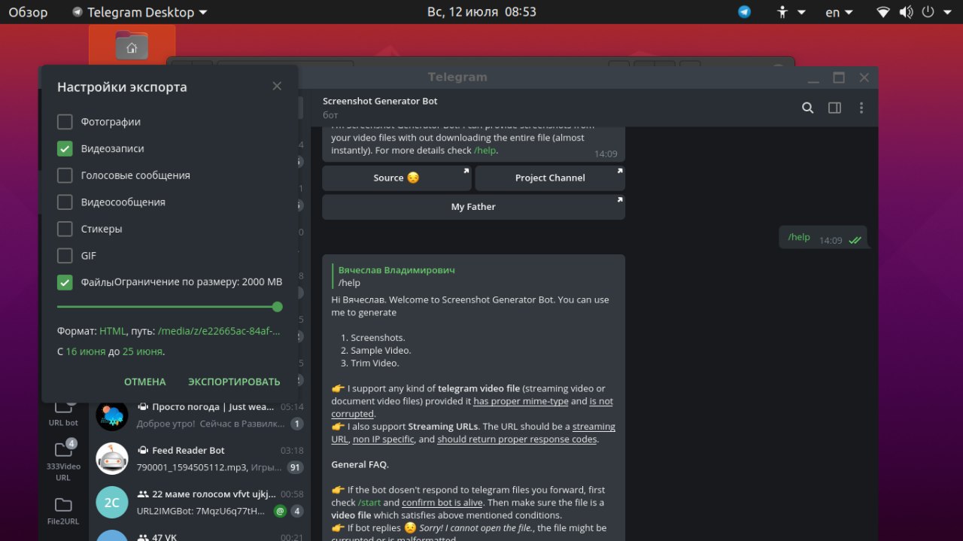Uncheck the Файлы checkbox

[x=65, y=282]
